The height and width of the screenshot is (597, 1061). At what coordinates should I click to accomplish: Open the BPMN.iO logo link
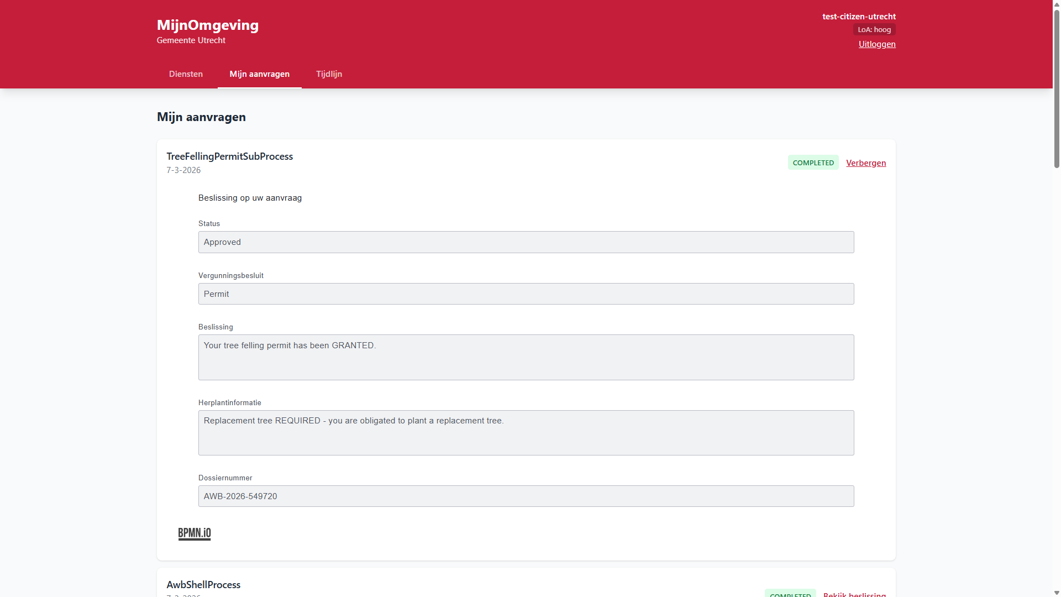[194, 533]
